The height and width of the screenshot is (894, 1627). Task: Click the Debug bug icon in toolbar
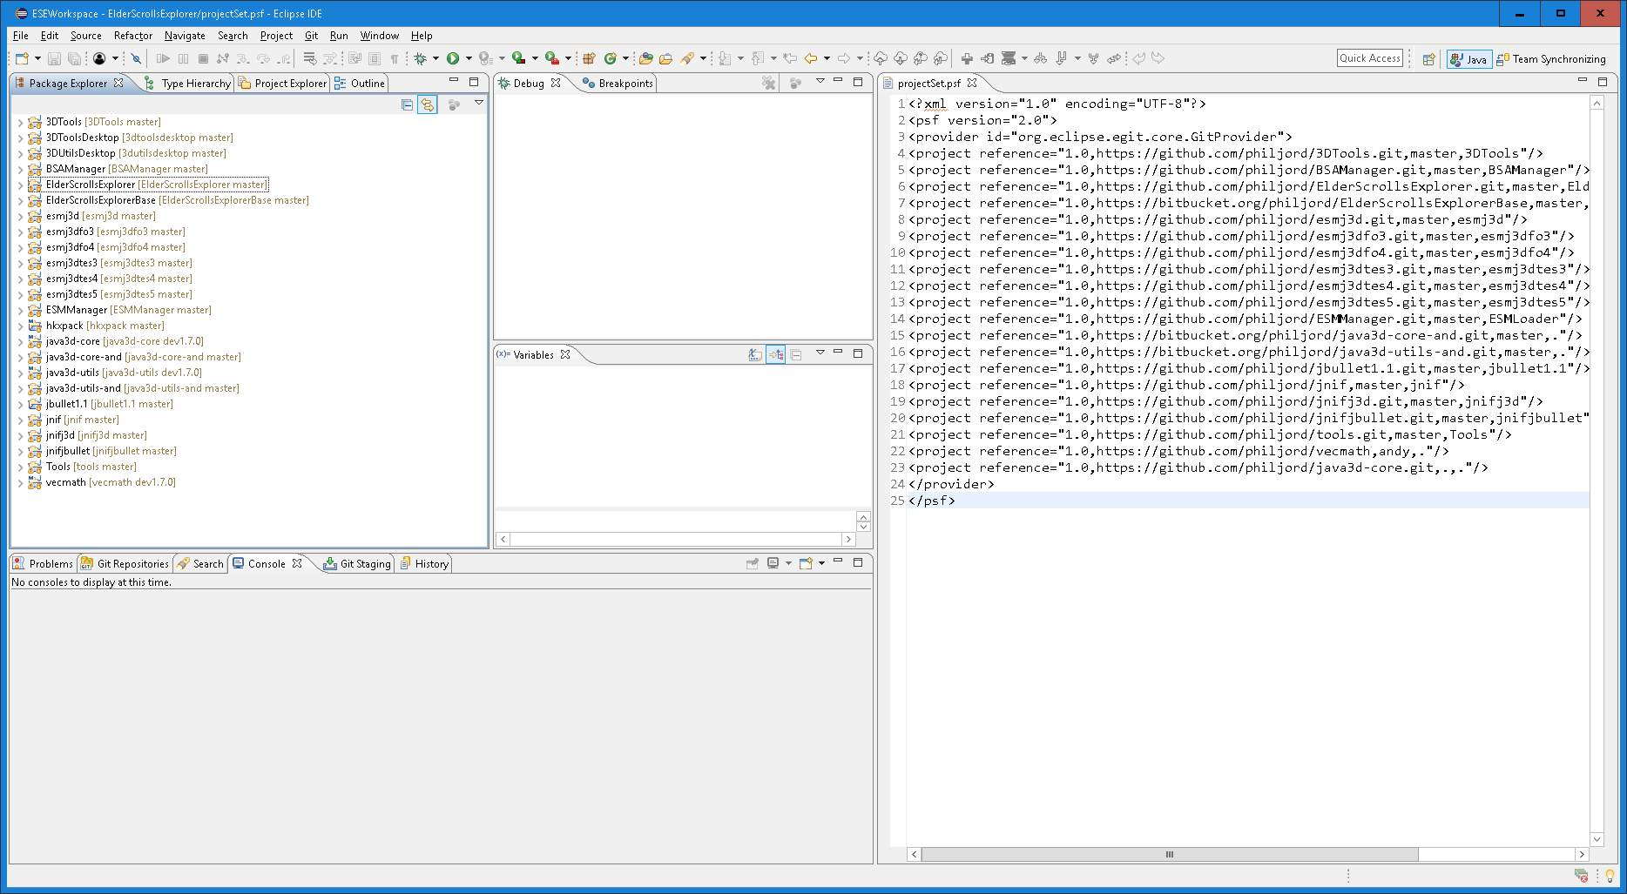[x=421, y=58]
